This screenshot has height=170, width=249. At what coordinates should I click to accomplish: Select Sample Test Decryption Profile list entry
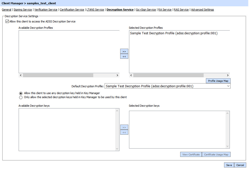pyautogui.click(x=174, y=33)
